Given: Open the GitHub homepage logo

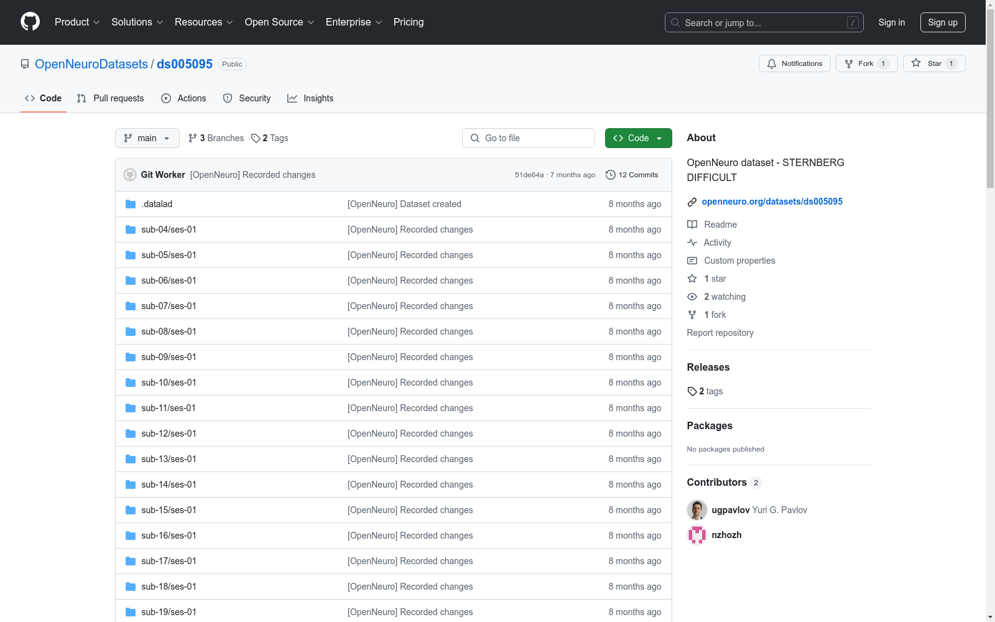Looking at the screenshot, I should click(30, 22).
